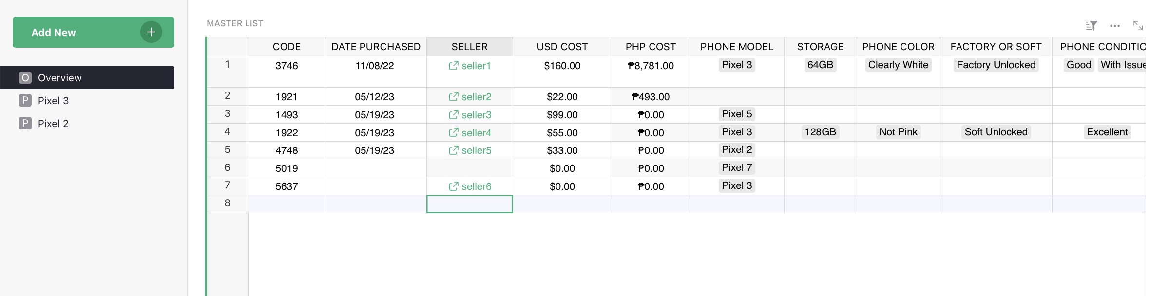Click the MASTER LIST section title

coord(235,23)
